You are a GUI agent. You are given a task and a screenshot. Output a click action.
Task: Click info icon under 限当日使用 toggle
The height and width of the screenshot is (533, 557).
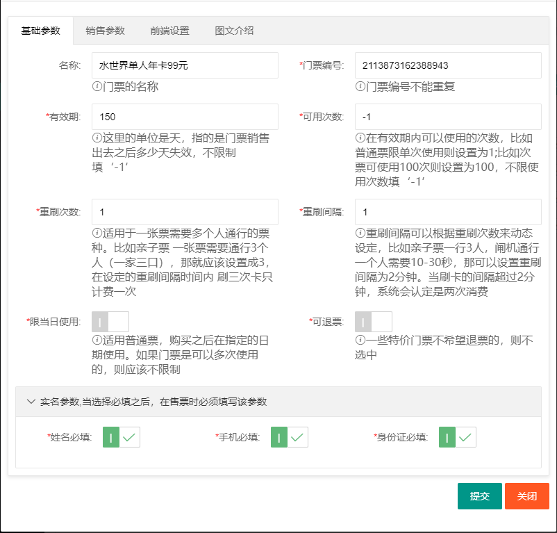(97, 341)
